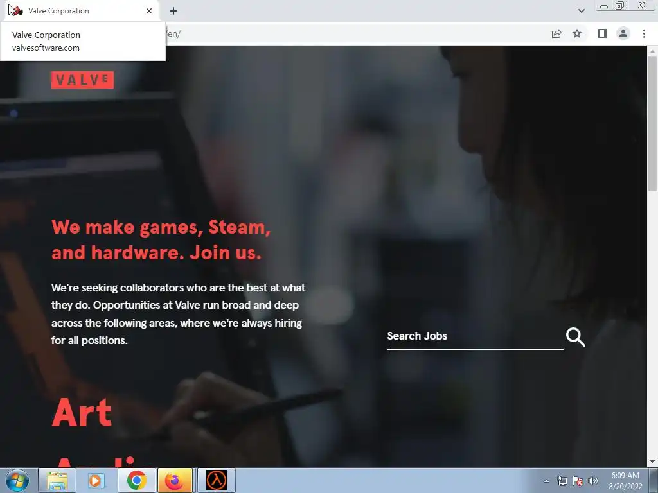
Task: Toggle the browser side panel icon
Action: click(603, 33)
